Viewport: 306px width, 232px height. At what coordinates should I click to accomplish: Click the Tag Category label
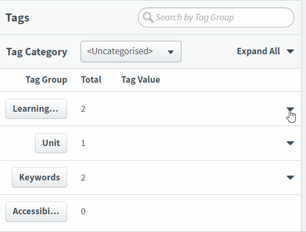point(37,52)
